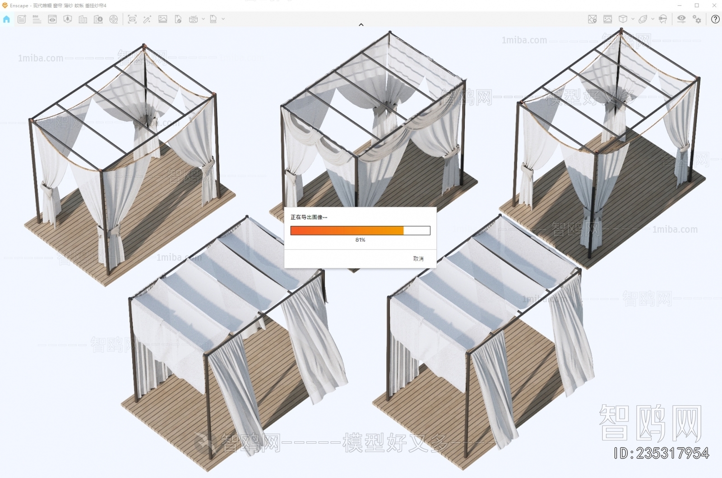The height and width of the screenshot is (478, 722).
Task: Toggle the site context map icon
Action: click(x=592, y=19)
